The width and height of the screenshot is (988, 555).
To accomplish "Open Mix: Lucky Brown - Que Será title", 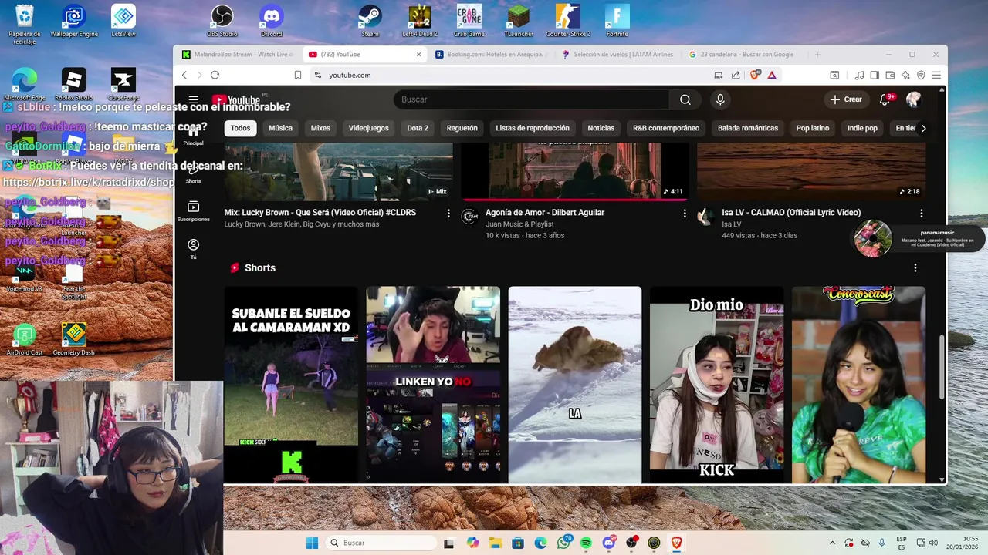I will tap(320, 212).
